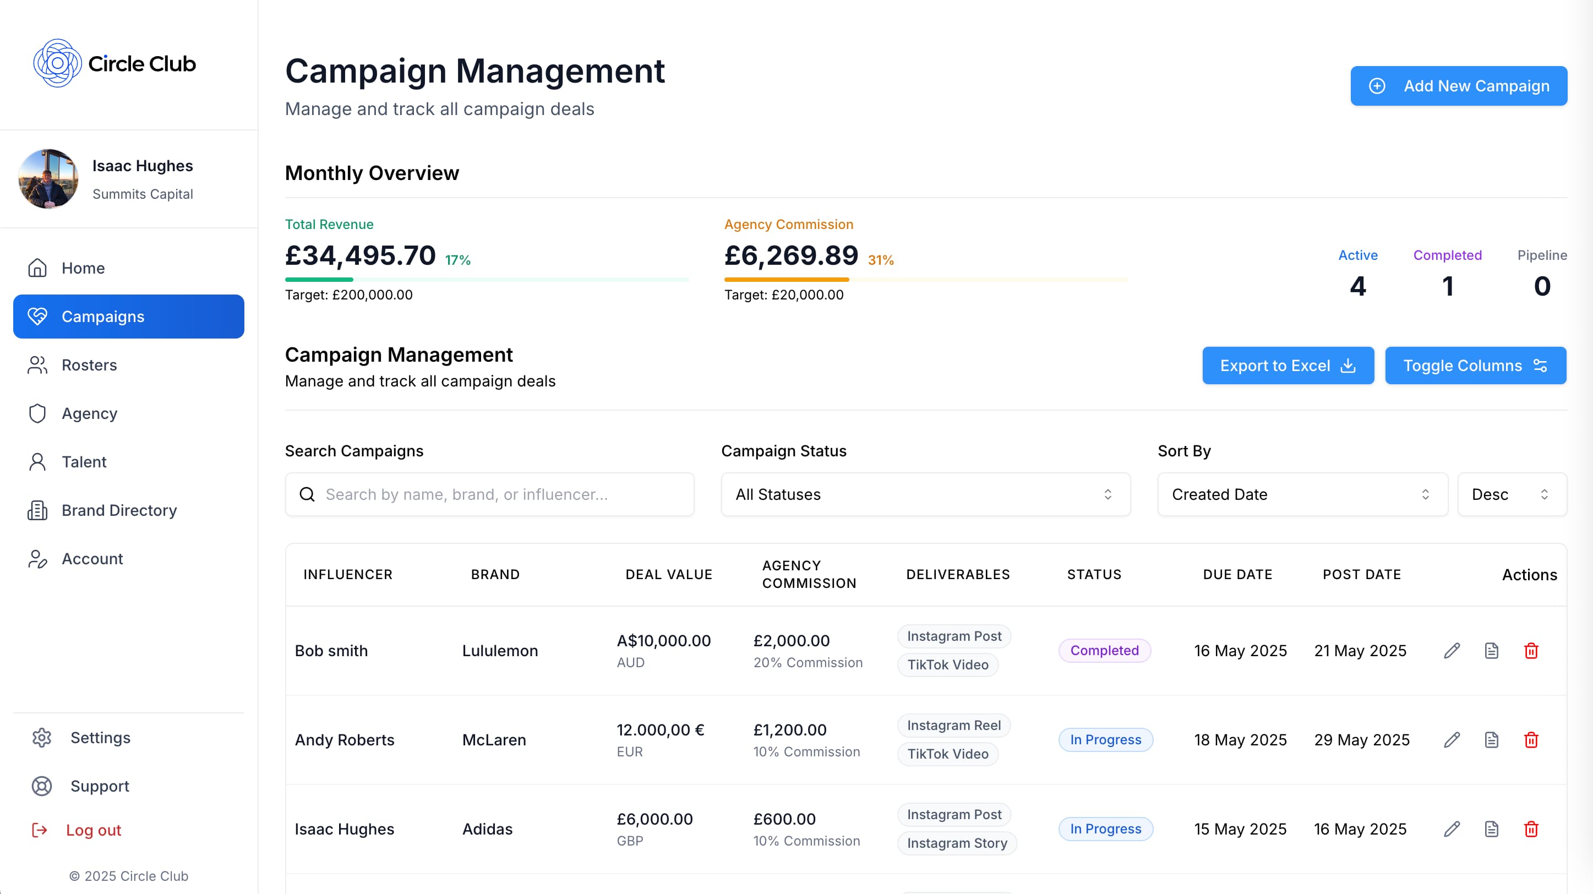Navigate to the Talent section
Image resolution: width=1593 pixels, height=894 pixels.
(x=84, y=462)
